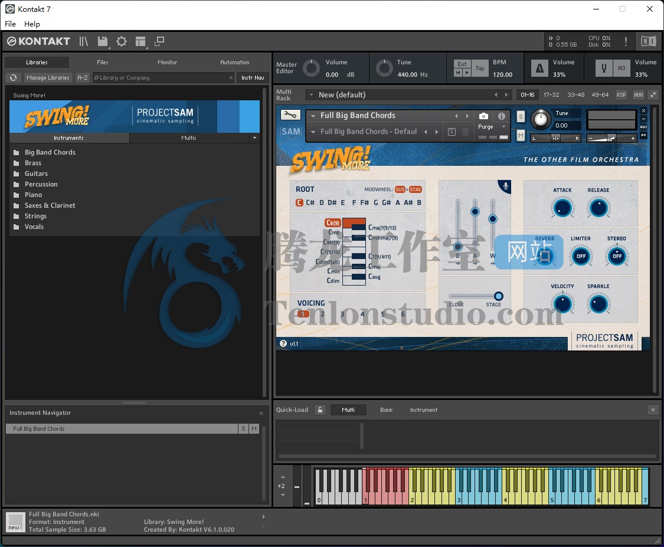Open the File menu
The height and width of the screenshot is (547, 664).
click(10, 24)
